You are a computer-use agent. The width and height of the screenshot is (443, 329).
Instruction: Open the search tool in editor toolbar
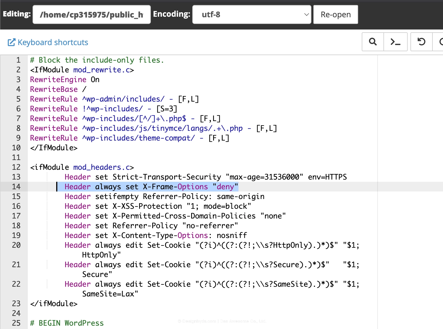[x=373, y=42]
